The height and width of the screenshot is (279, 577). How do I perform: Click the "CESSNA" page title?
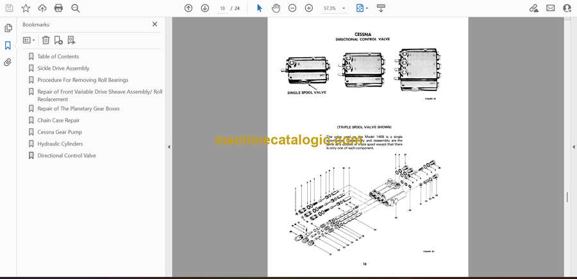click(x=362, y=34)
